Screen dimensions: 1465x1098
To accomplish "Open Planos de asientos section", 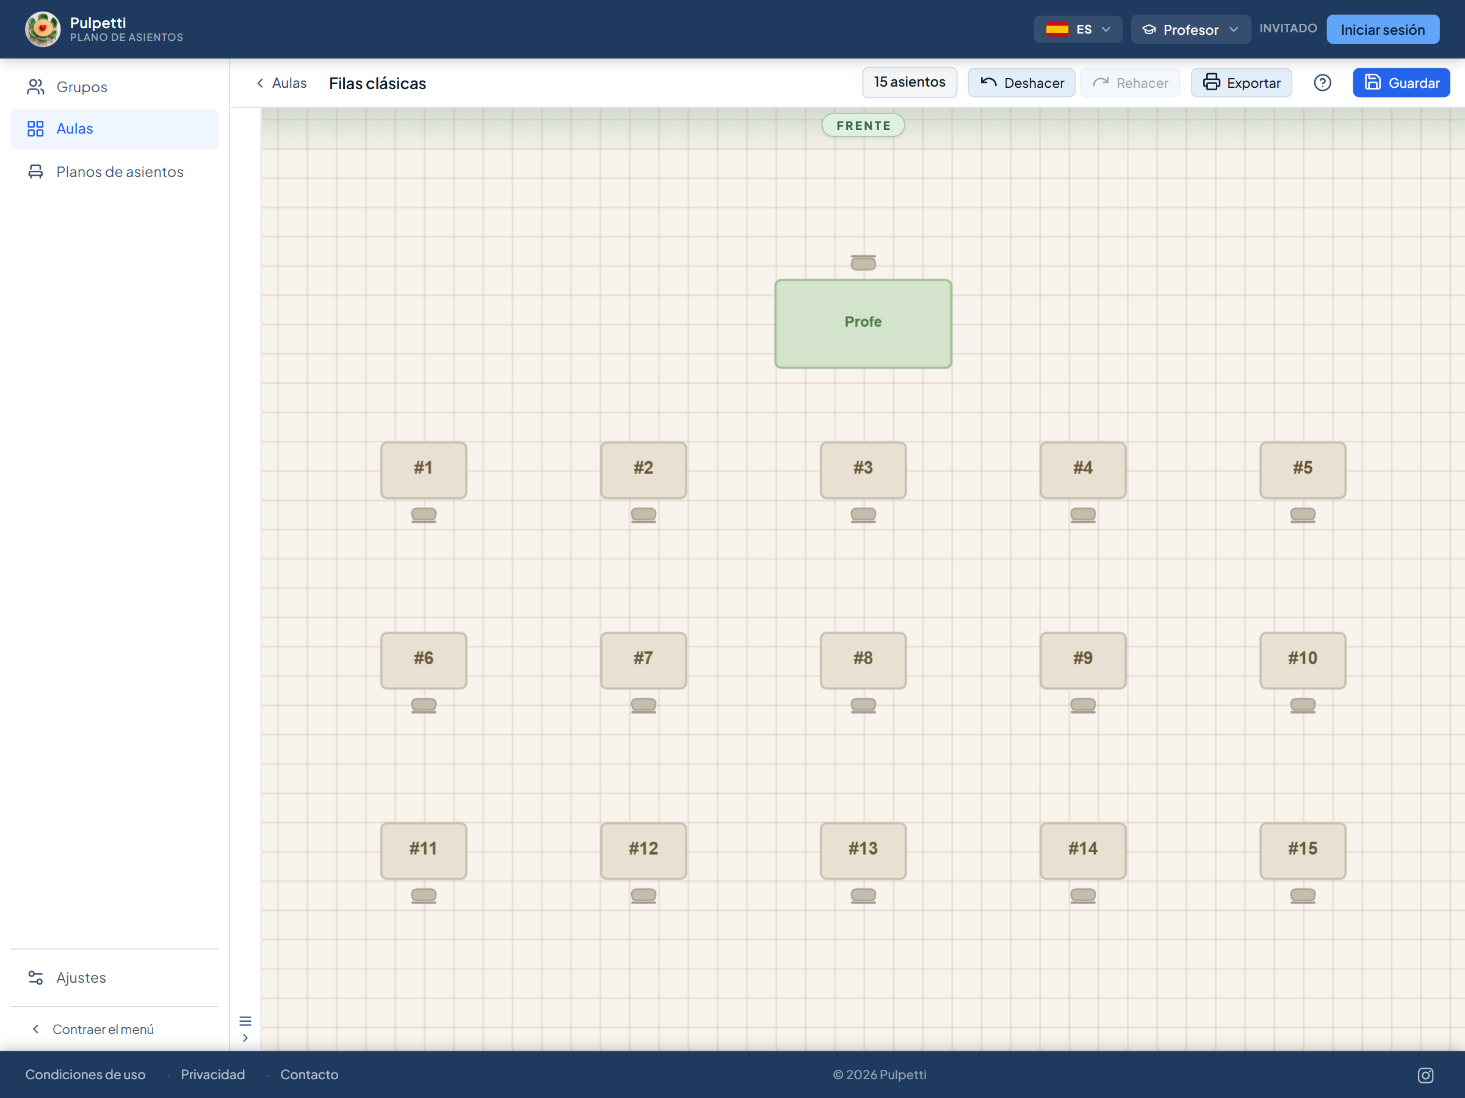I will (x=114, y=171).
